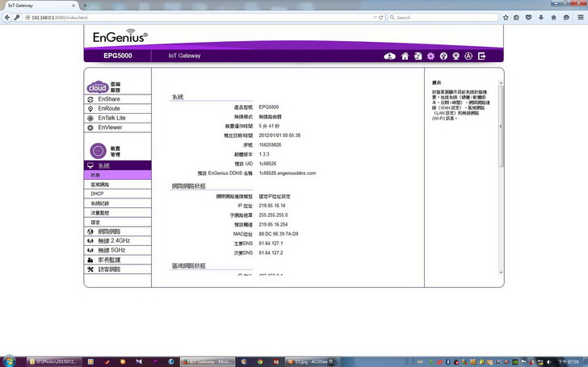Viewport: 588px width, 367px height.
Task: Open EnTalk Lite from sidebar
Action: tap(111, 118)
